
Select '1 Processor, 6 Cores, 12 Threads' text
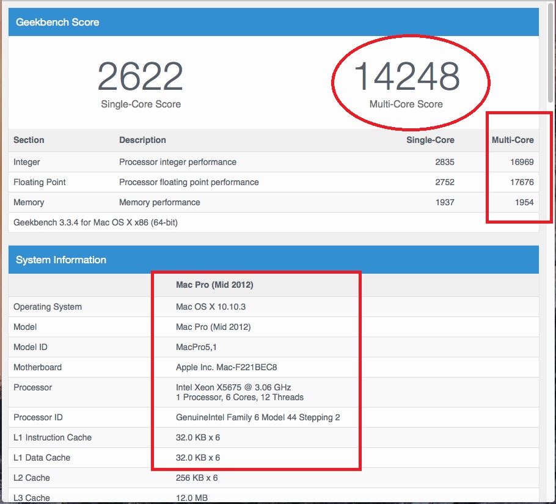240,398
